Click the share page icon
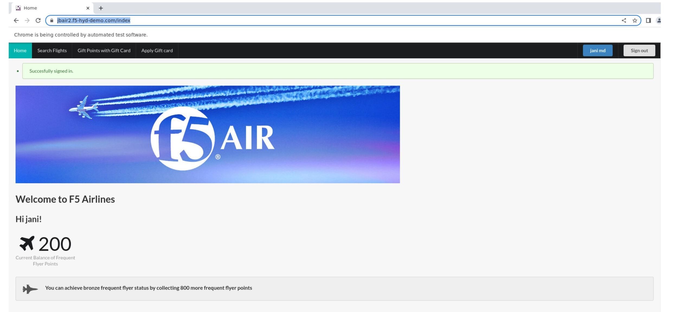The width and height of the screenshot is (691, 312). click(x=623, y=20)
